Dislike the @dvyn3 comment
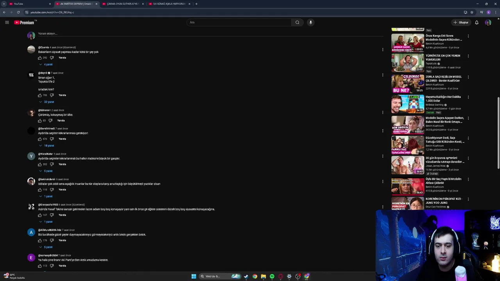The height and width of the screenshot is (281, 500). [52, 95]
